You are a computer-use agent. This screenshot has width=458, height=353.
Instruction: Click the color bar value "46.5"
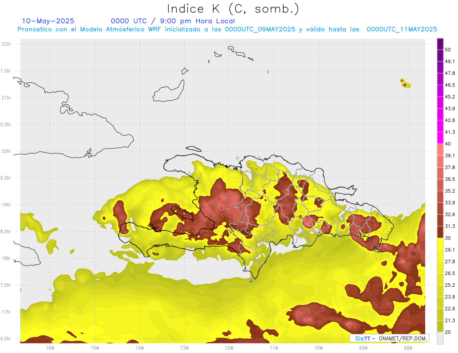click(x=450, y=85)
